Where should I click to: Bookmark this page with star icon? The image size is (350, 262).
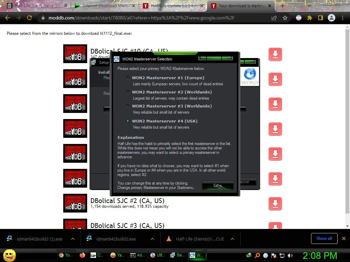[x=285, y=18]
